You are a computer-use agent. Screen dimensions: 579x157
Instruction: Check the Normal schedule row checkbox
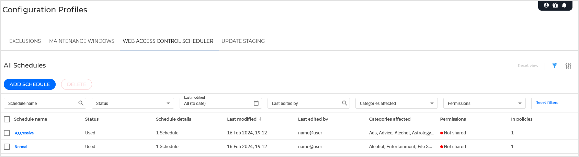[7, 147]
